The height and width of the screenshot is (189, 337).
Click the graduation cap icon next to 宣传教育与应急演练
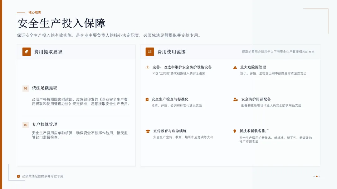(x=148, y=131)
